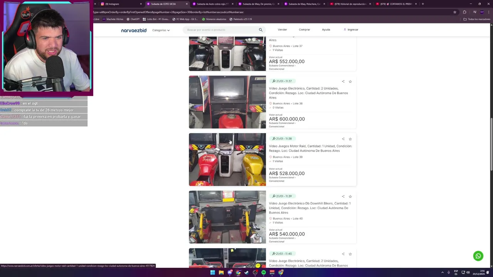Open the Lote 37 listing thumbnail
Viewport: 493px width, 277px height.
coord(227,54)
